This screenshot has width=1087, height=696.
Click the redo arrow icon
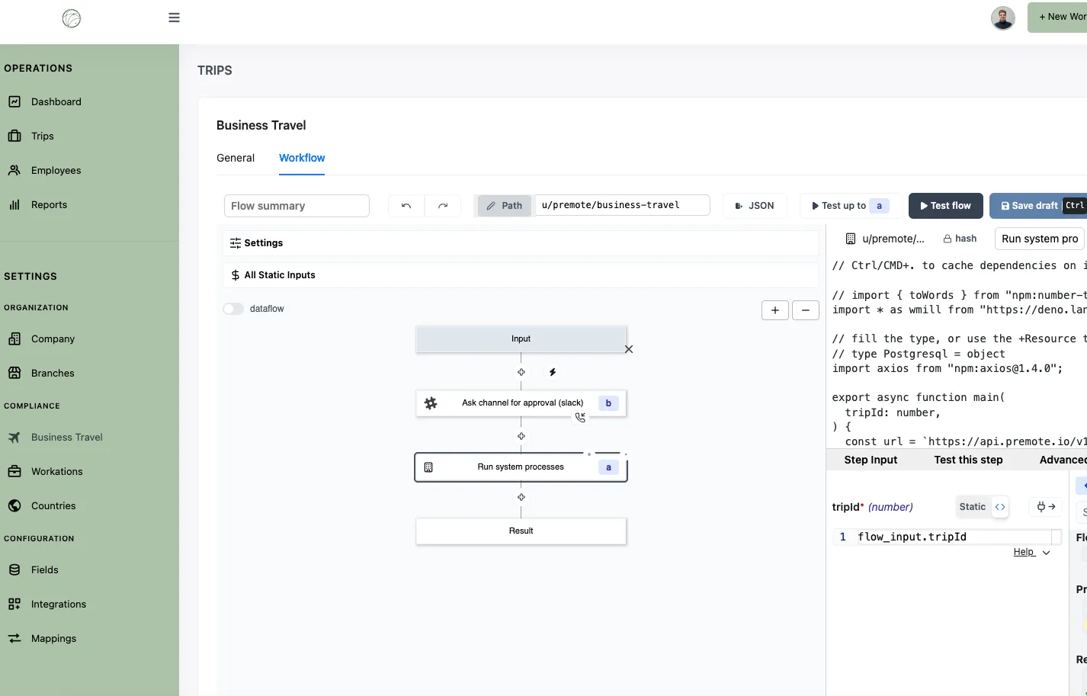(x=442, y=205)
